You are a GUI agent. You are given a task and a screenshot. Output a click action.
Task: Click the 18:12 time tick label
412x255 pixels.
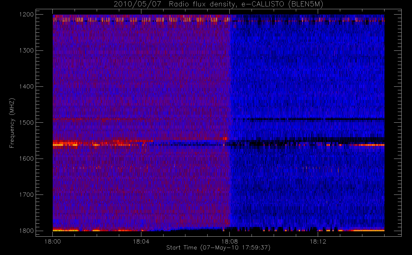pos(318,241)
